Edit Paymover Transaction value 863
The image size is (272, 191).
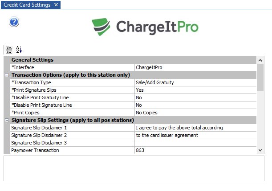195,150
